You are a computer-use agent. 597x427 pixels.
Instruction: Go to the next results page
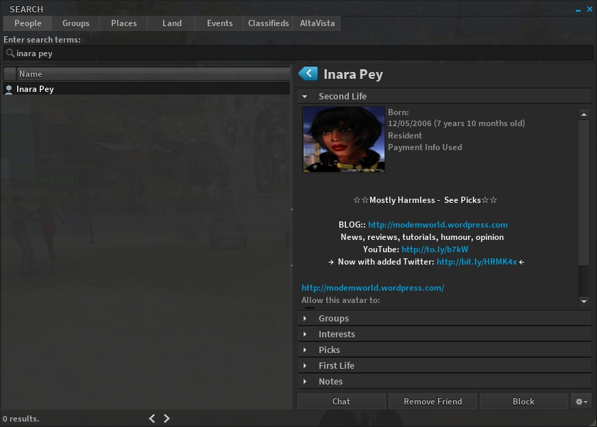(x=167, y=418)
